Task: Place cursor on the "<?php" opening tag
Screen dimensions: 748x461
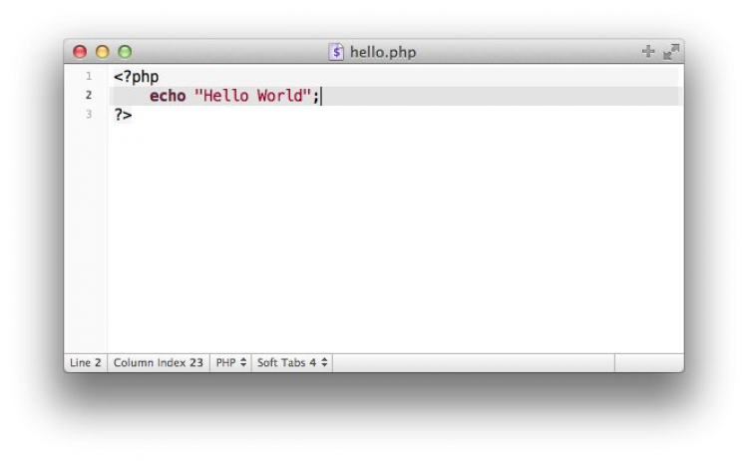Action: 136,77
